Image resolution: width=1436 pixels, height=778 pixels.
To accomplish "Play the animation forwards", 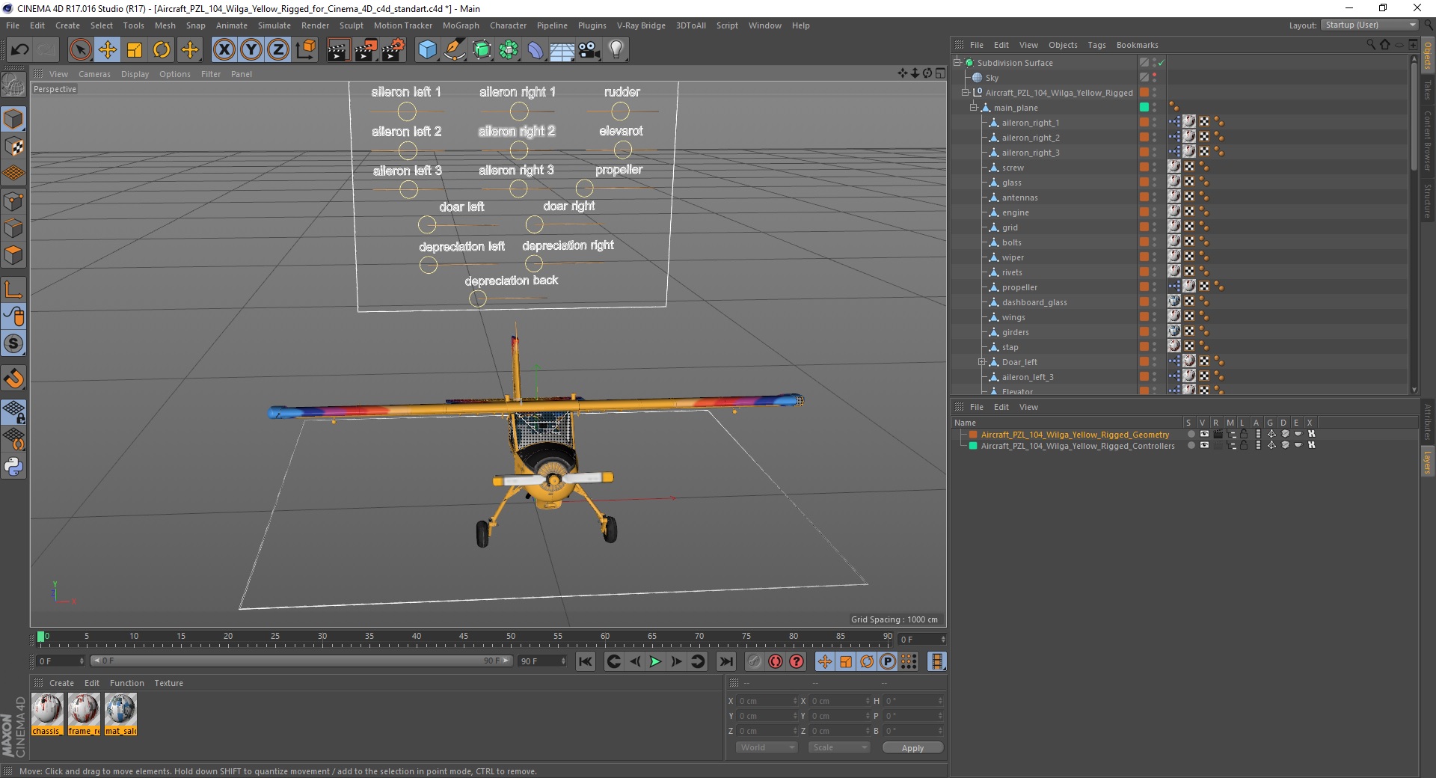I will tap(655, 661).
